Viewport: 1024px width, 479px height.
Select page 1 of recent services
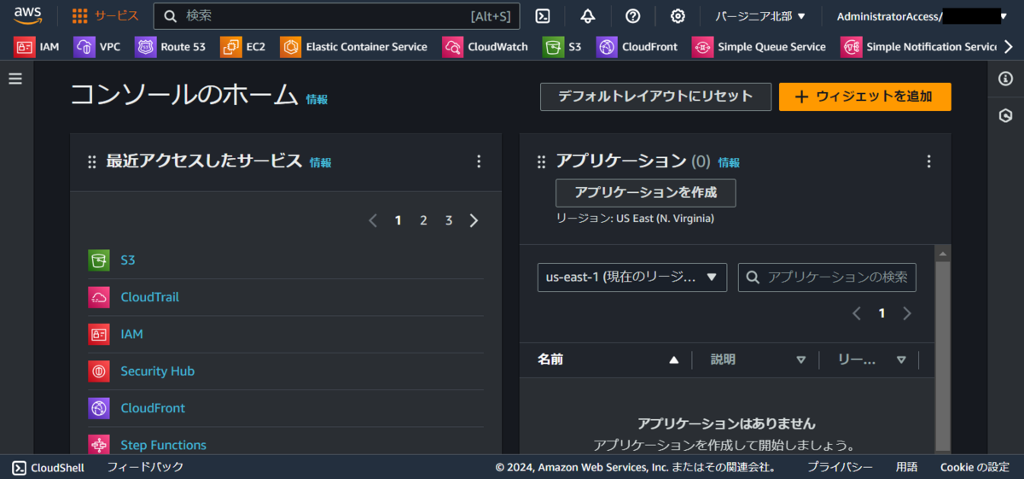pos(398,220)
